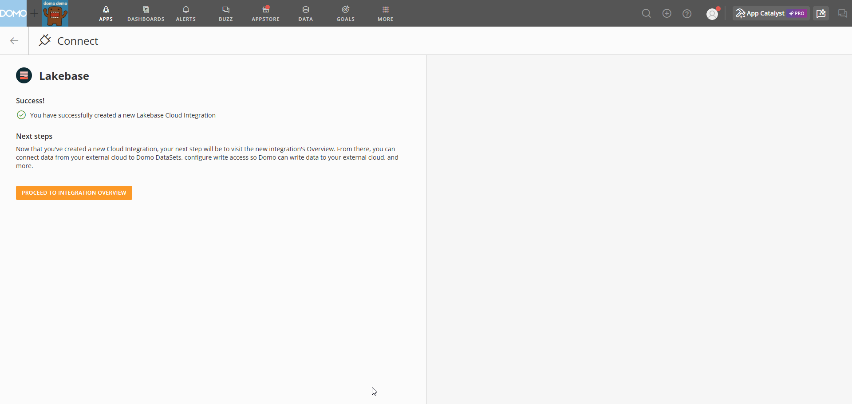Open the domo demo mascot avatar

click(x=55, y=13)
